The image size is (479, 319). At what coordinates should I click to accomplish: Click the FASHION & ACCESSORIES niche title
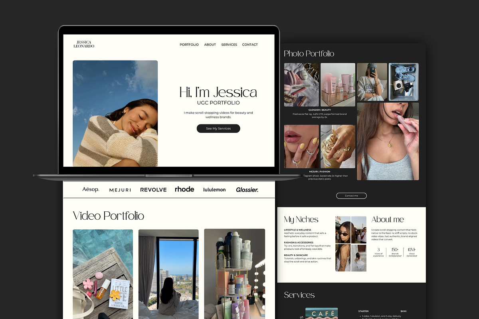(299, 242)
